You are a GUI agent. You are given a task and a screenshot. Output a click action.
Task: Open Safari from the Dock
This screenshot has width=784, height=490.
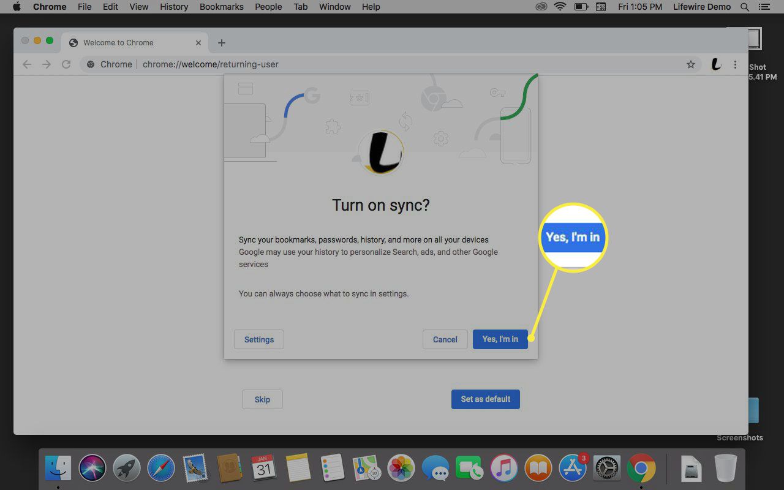click(x=161, y=469)
